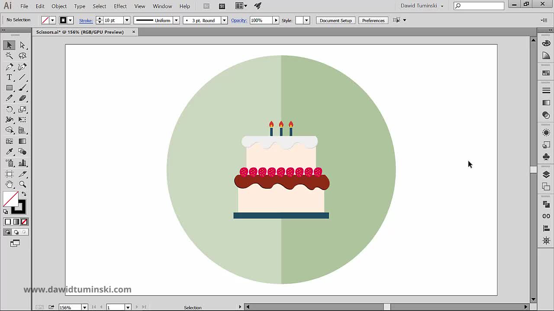Image resolution: width=554 pixels, height=311 pixels.
Task: Select the Perspective Grid tool
Action: click(23, 130)
